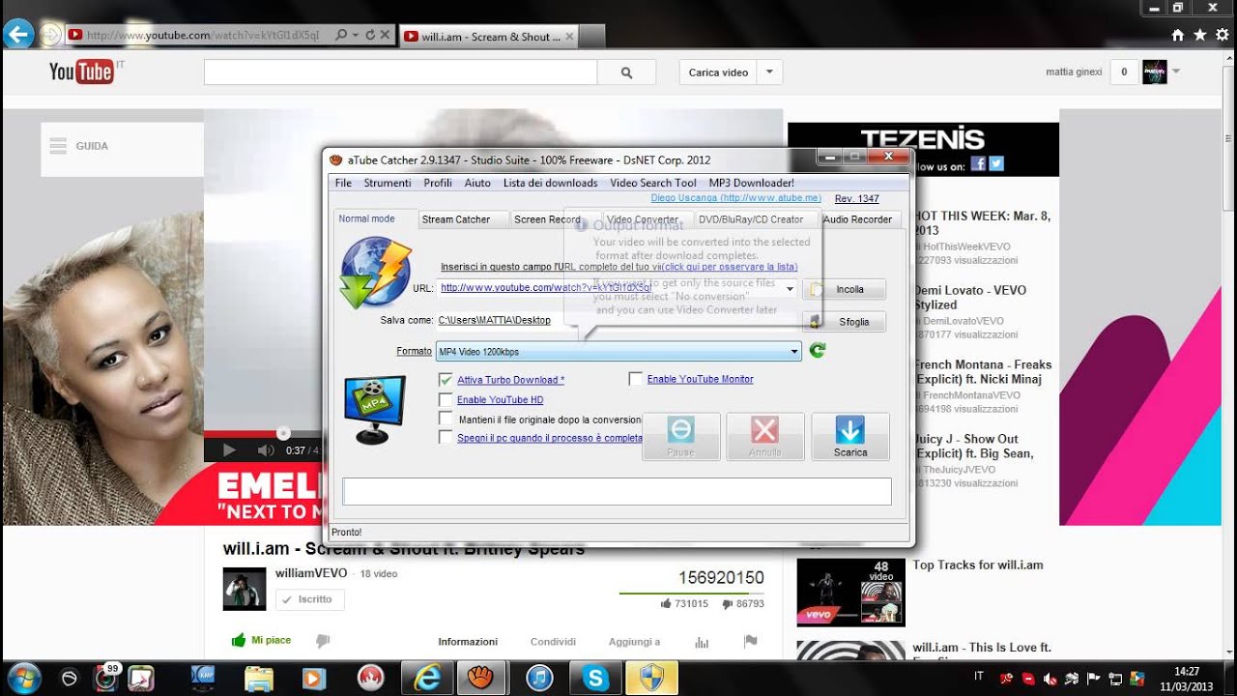This screenshot has width=1237, height=696.
Task: Click the browser back arrow button
Action: click(19, 35)
